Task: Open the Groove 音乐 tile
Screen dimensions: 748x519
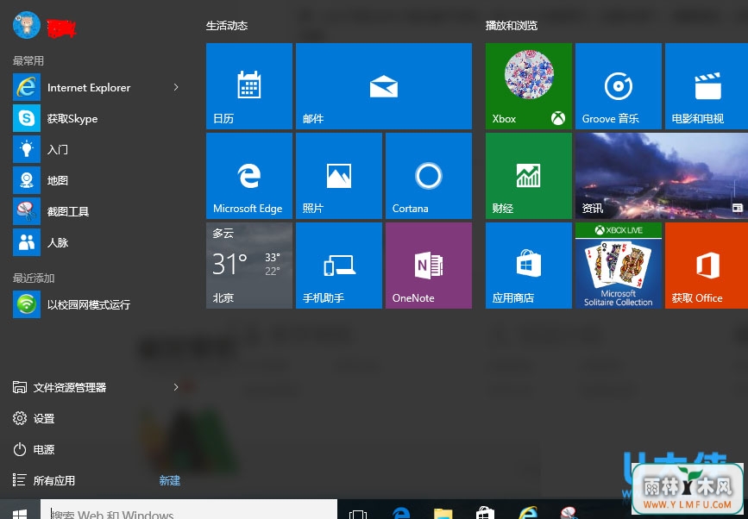Action: pyautogui.click(x=619, y=86)
